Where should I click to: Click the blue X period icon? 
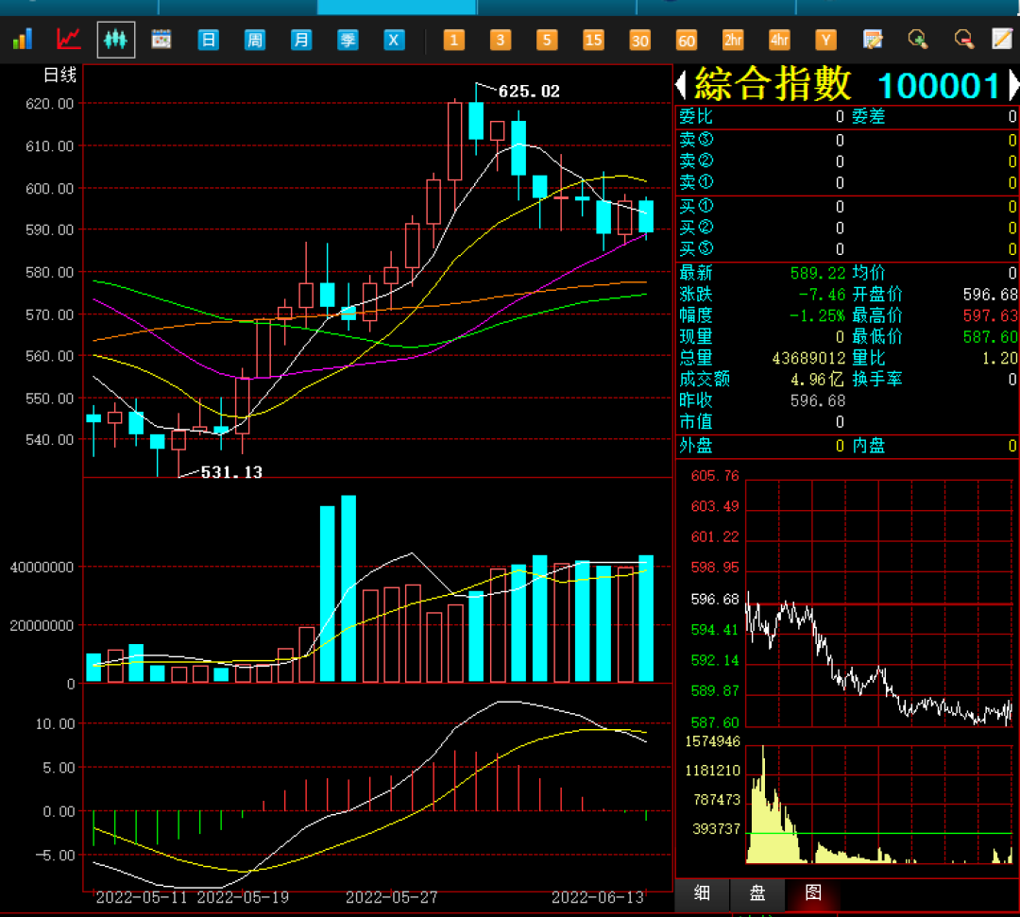pyautogui.click(x=394, y=41)
